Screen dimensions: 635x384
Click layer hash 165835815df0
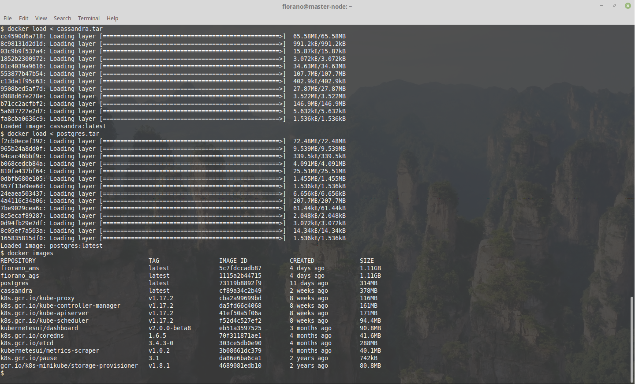(x=22, y=238)
